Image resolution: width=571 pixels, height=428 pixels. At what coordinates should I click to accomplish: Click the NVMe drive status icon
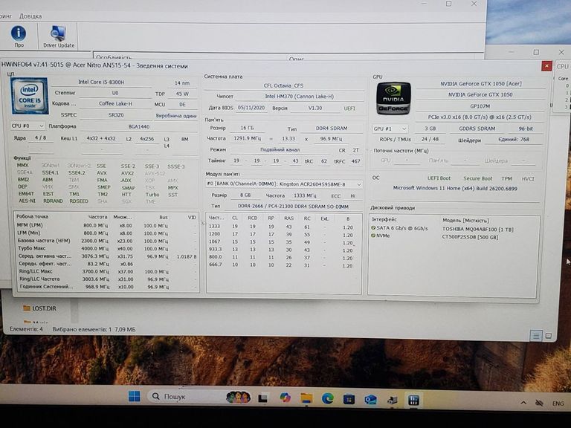coord(373,236)
